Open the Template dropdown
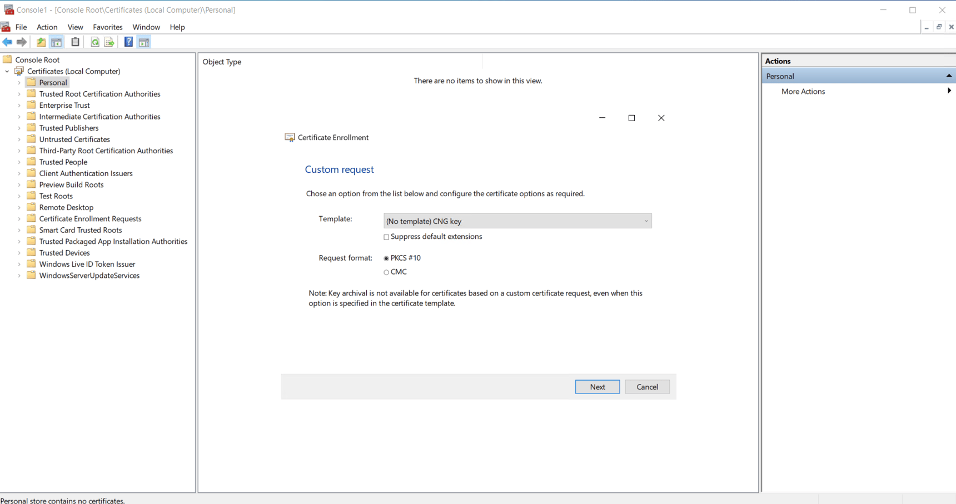The height and width of the screenshot is (504, 956). pos(517,221)
